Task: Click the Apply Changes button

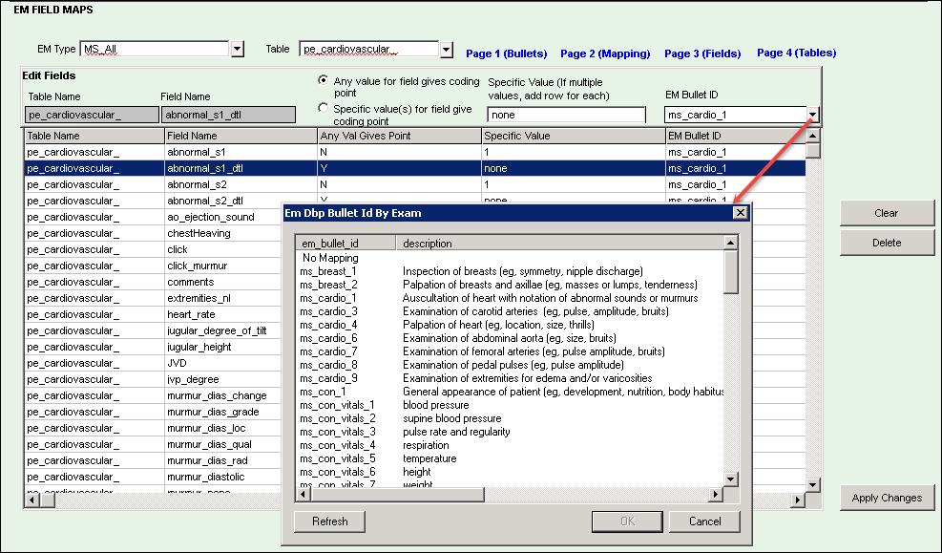Action: 887,498
